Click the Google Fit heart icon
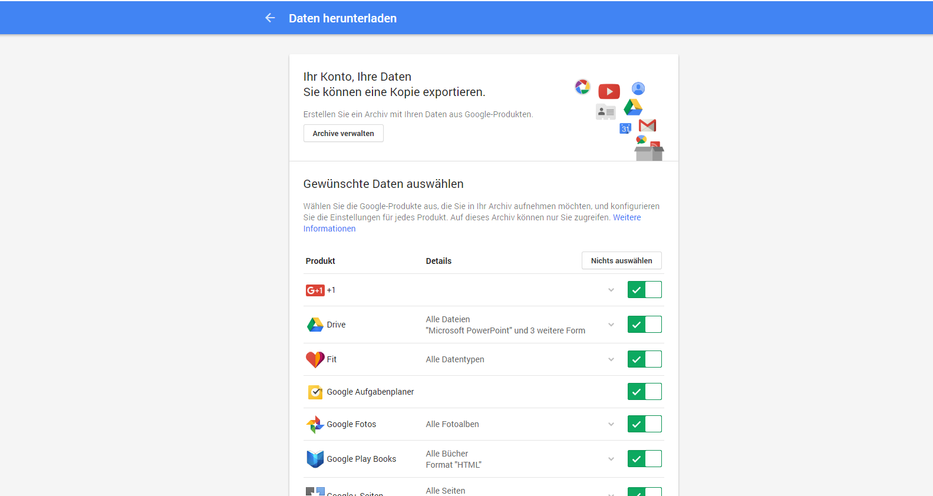Image resolution: width=933 pixels, height=496 pixels. [x=315, y=359]
